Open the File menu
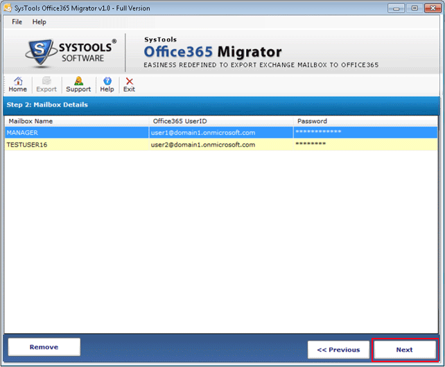Image resolution: width=445 pixels, height=367 pixels. click(17, 22)
